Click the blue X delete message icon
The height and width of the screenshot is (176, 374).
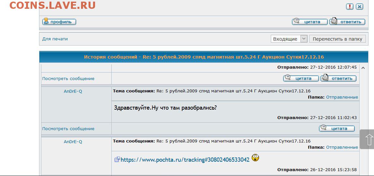[359, 7]
